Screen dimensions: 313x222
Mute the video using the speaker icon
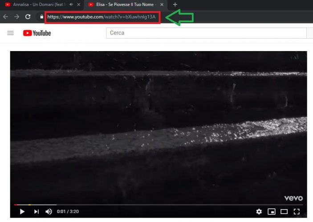(x=49, y=212)
